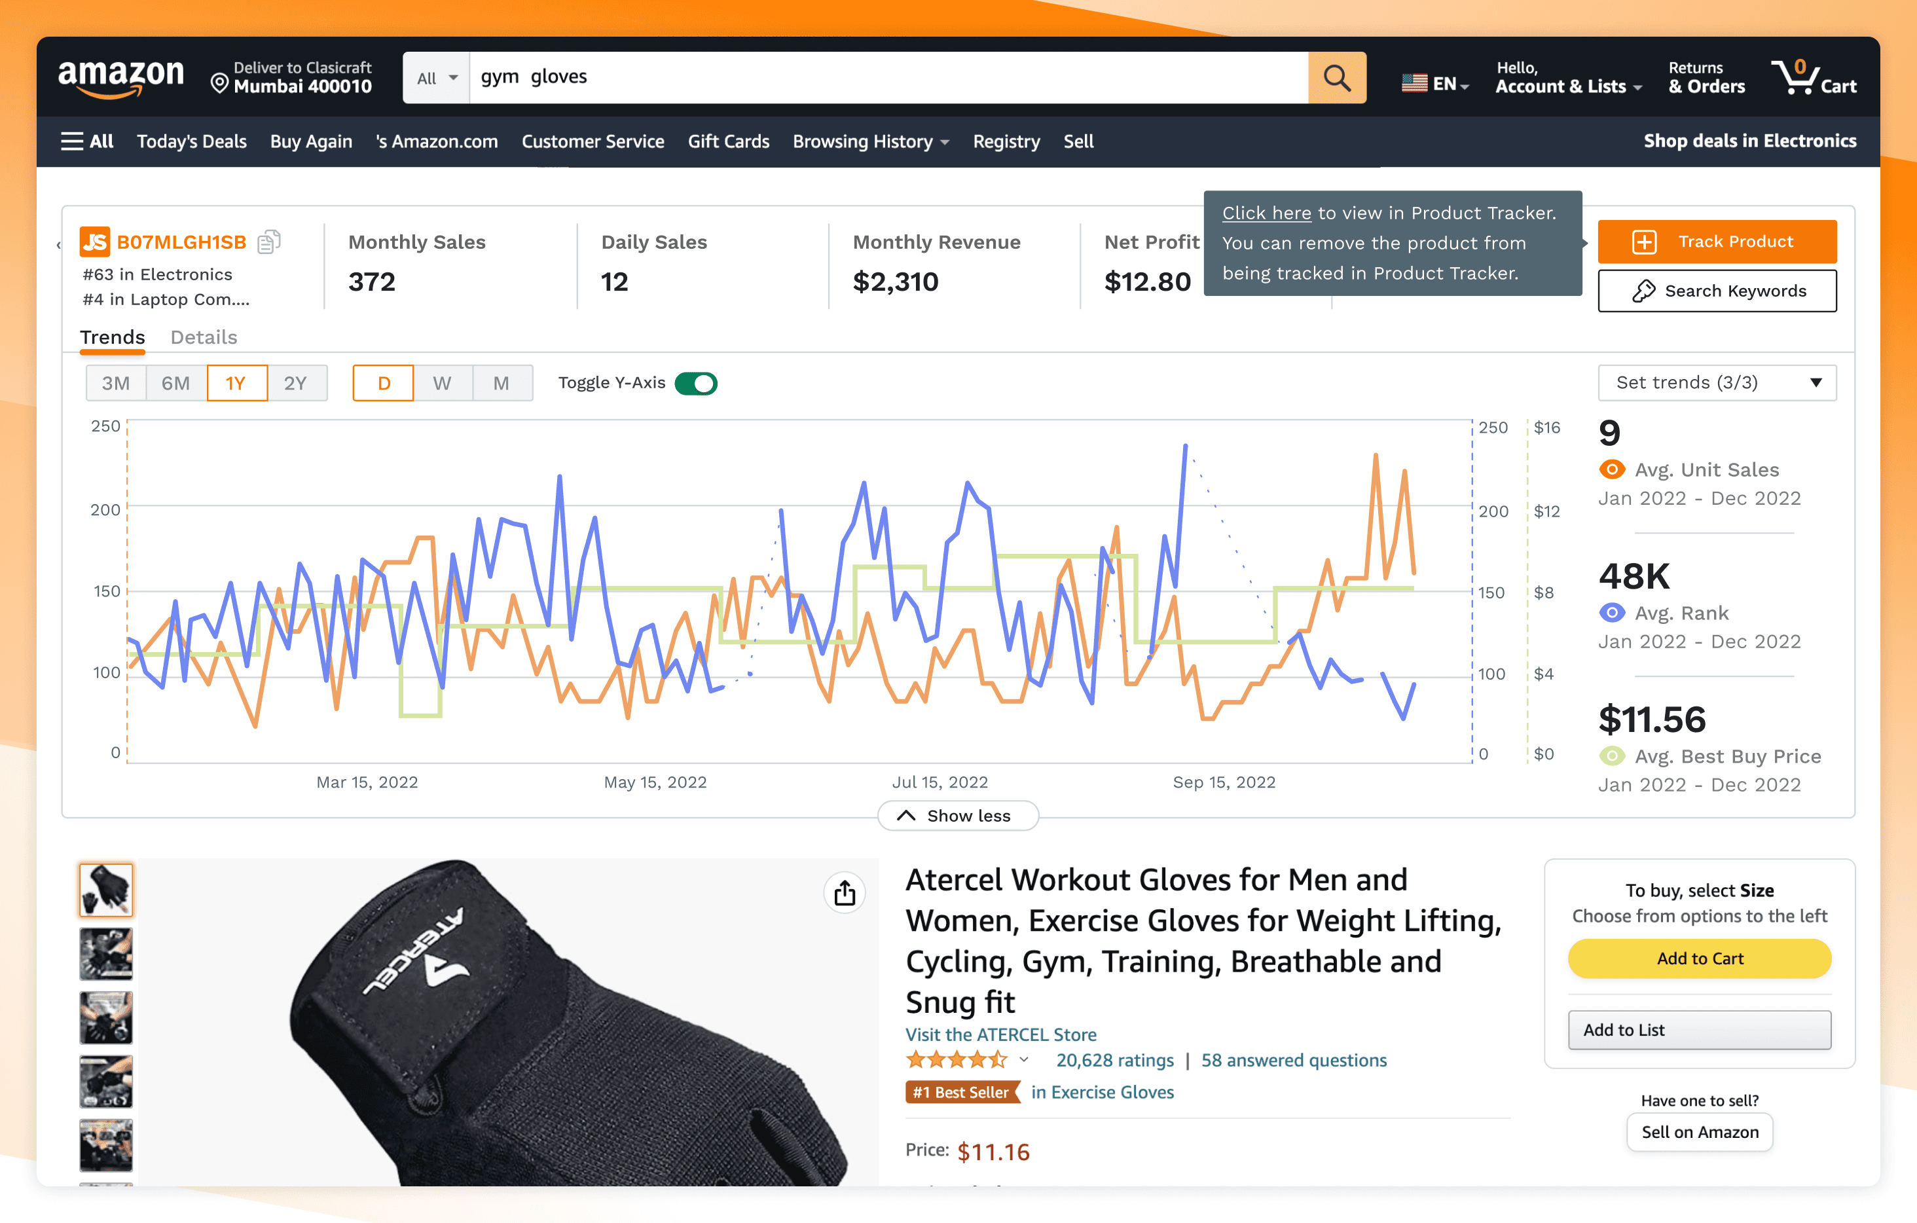Click the Sell on Amazon button
Image resolution: width=1917 pixels, height=1223 pixels.
coord(1700,1132)
